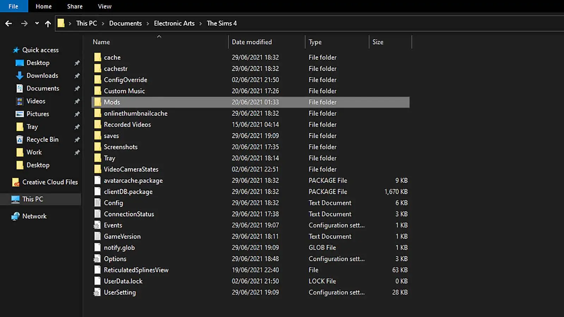Open Videos in the sidebar
The width and height of the screenshot is (564, 317).
tap(36, 101)
